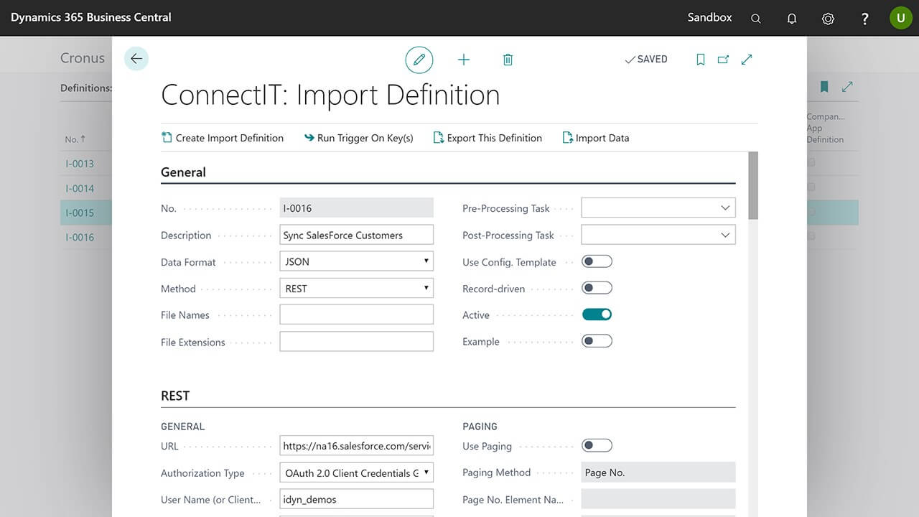Image resolution: width=919 pixels, height=517 pixels.
Task: Click Create Import Definition action
Action: 223,138
